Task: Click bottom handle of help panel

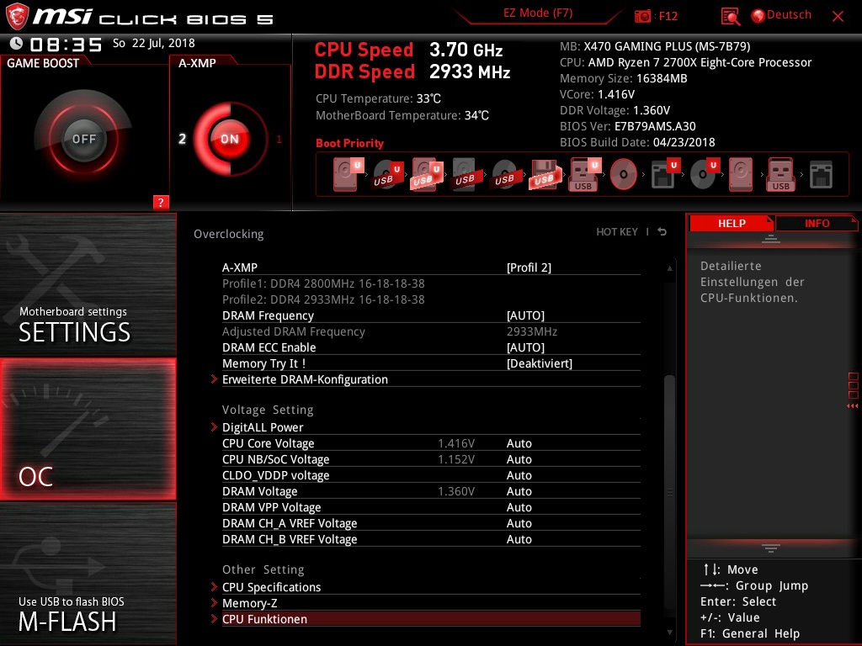Action: tap(771, 548)
